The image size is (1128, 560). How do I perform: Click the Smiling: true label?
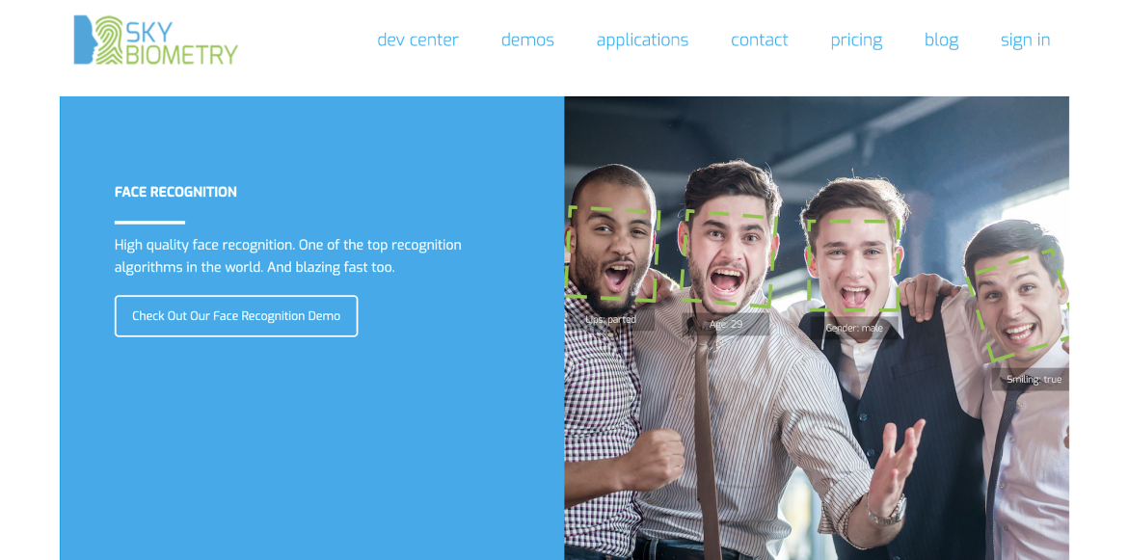[1034, 380]
